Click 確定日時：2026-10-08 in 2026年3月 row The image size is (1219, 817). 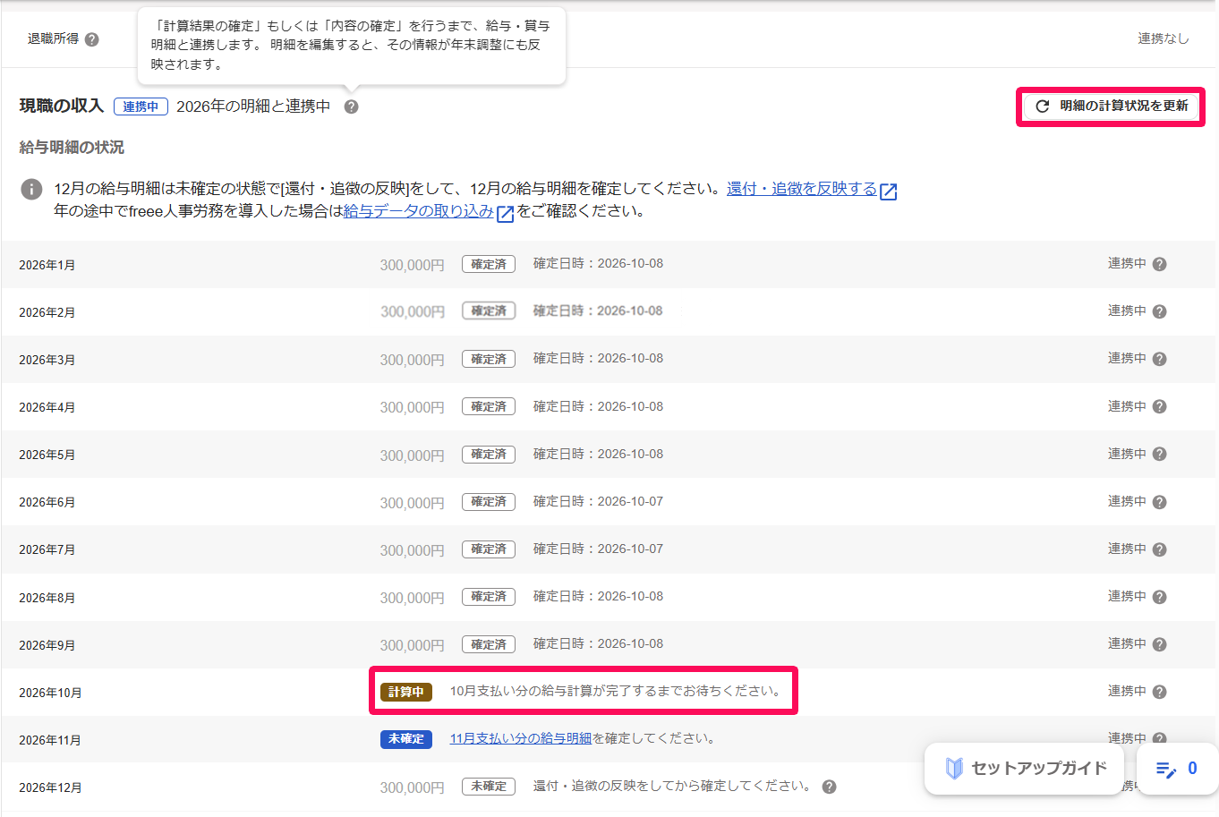(x=598, y=358)
